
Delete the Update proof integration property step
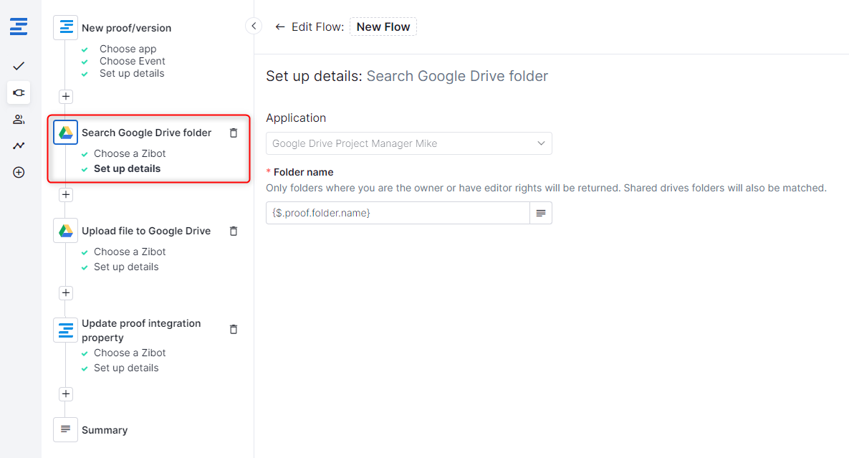233,329
